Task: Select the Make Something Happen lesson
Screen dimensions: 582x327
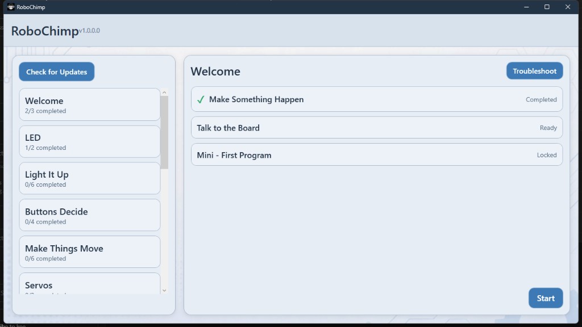Action: click(377, 99)
